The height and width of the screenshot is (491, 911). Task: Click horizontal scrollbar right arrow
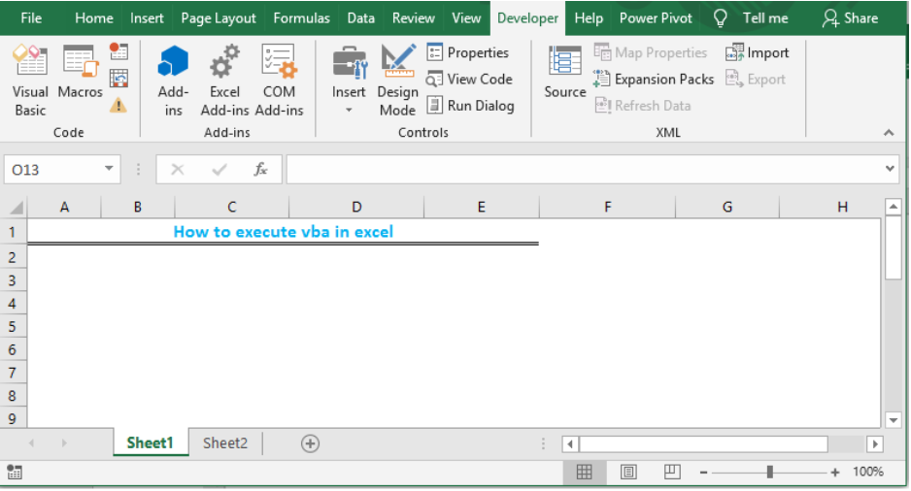tap(875, 444)
